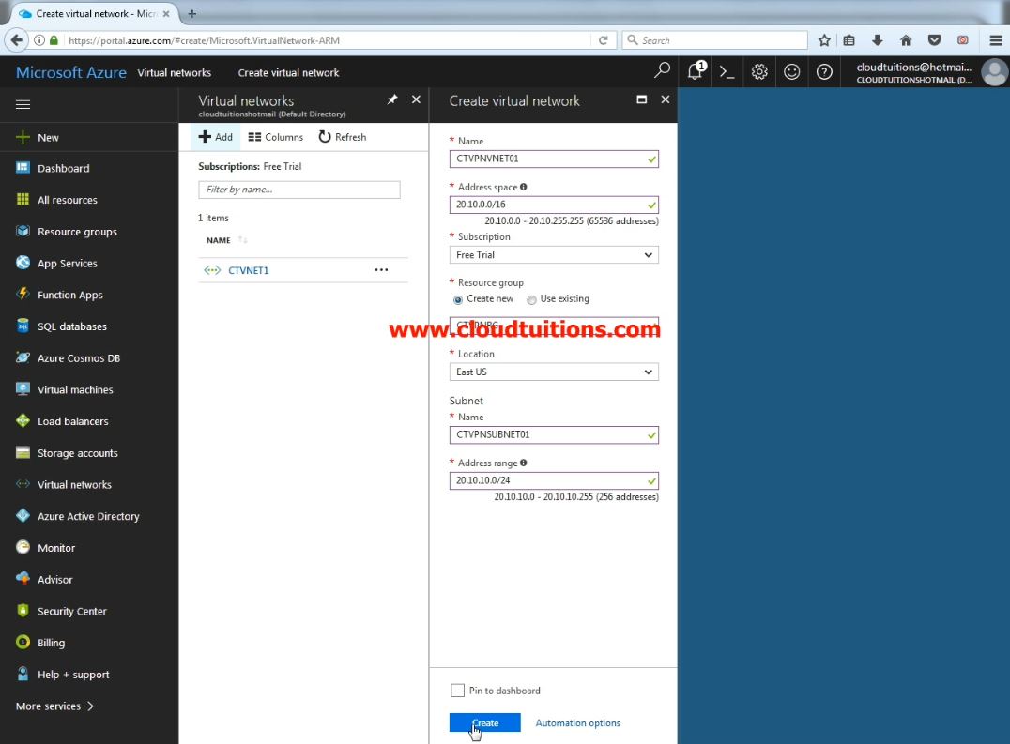Select the Use existing resource group radio
Screen dimensions: 1010x744
click(x=531, y=300)
